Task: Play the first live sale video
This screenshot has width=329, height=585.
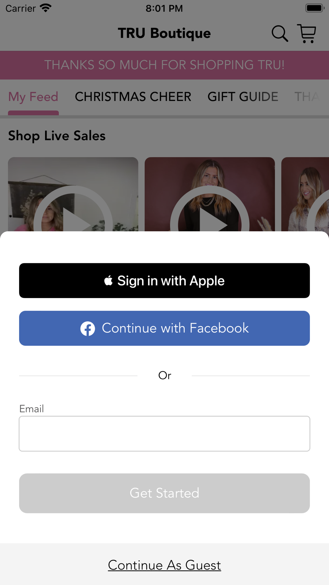Action: tap(73, 194)
